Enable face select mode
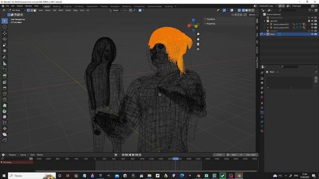319x179 pixels. (35, 10)
